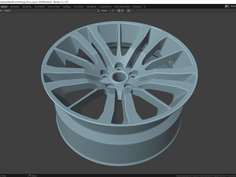236x177 pixels.
Task: Open the snapping options grid dropdown
Action: point(123,11)
